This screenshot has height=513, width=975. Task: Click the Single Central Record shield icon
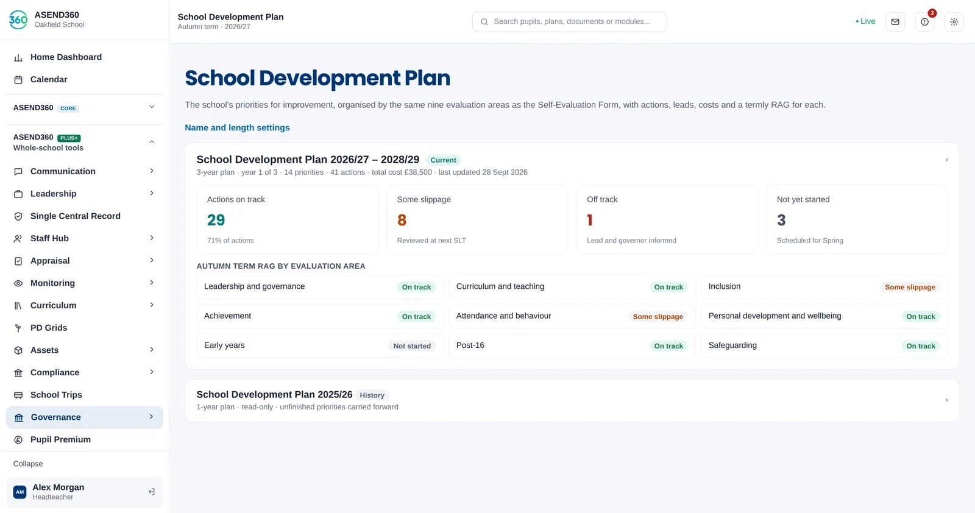tap(18, 216)
